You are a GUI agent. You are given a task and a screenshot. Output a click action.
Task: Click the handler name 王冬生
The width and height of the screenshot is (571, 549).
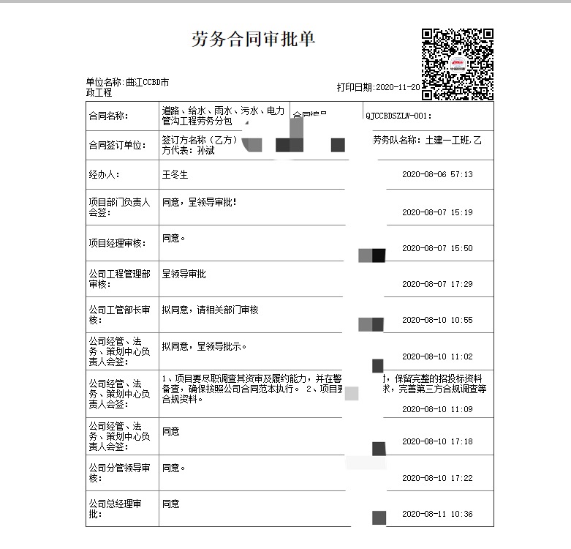click(175, 175)
